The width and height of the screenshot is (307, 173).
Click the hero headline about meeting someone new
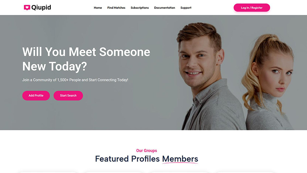(86, 59)
